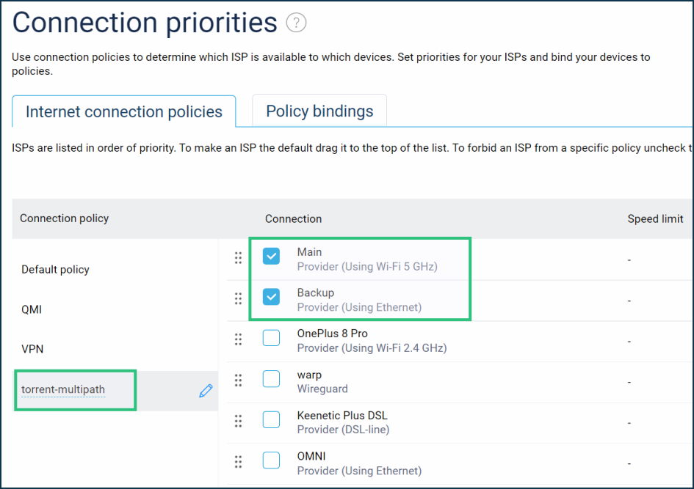Click the pencil edit icon for torrent-multipath
Viewport: 694px width, 489px height.
206,391
